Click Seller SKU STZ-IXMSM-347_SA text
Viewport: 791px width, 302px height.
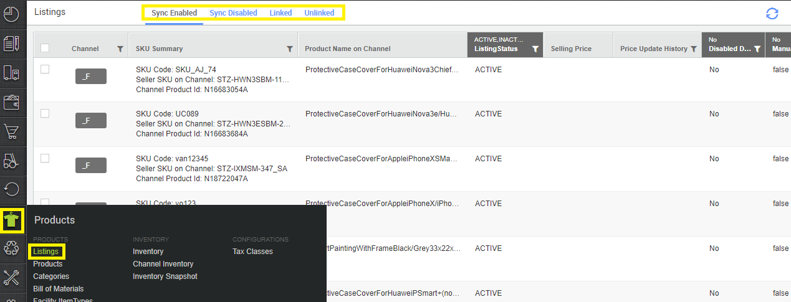pyautogui.click(x=212, y=169)
